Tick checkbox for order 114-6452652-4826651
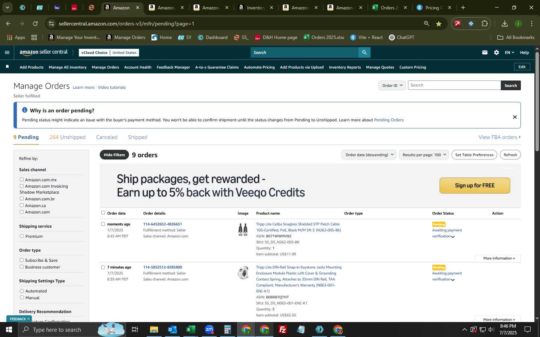540x337 pixels. pyautogui.click(x=103, y=224)
